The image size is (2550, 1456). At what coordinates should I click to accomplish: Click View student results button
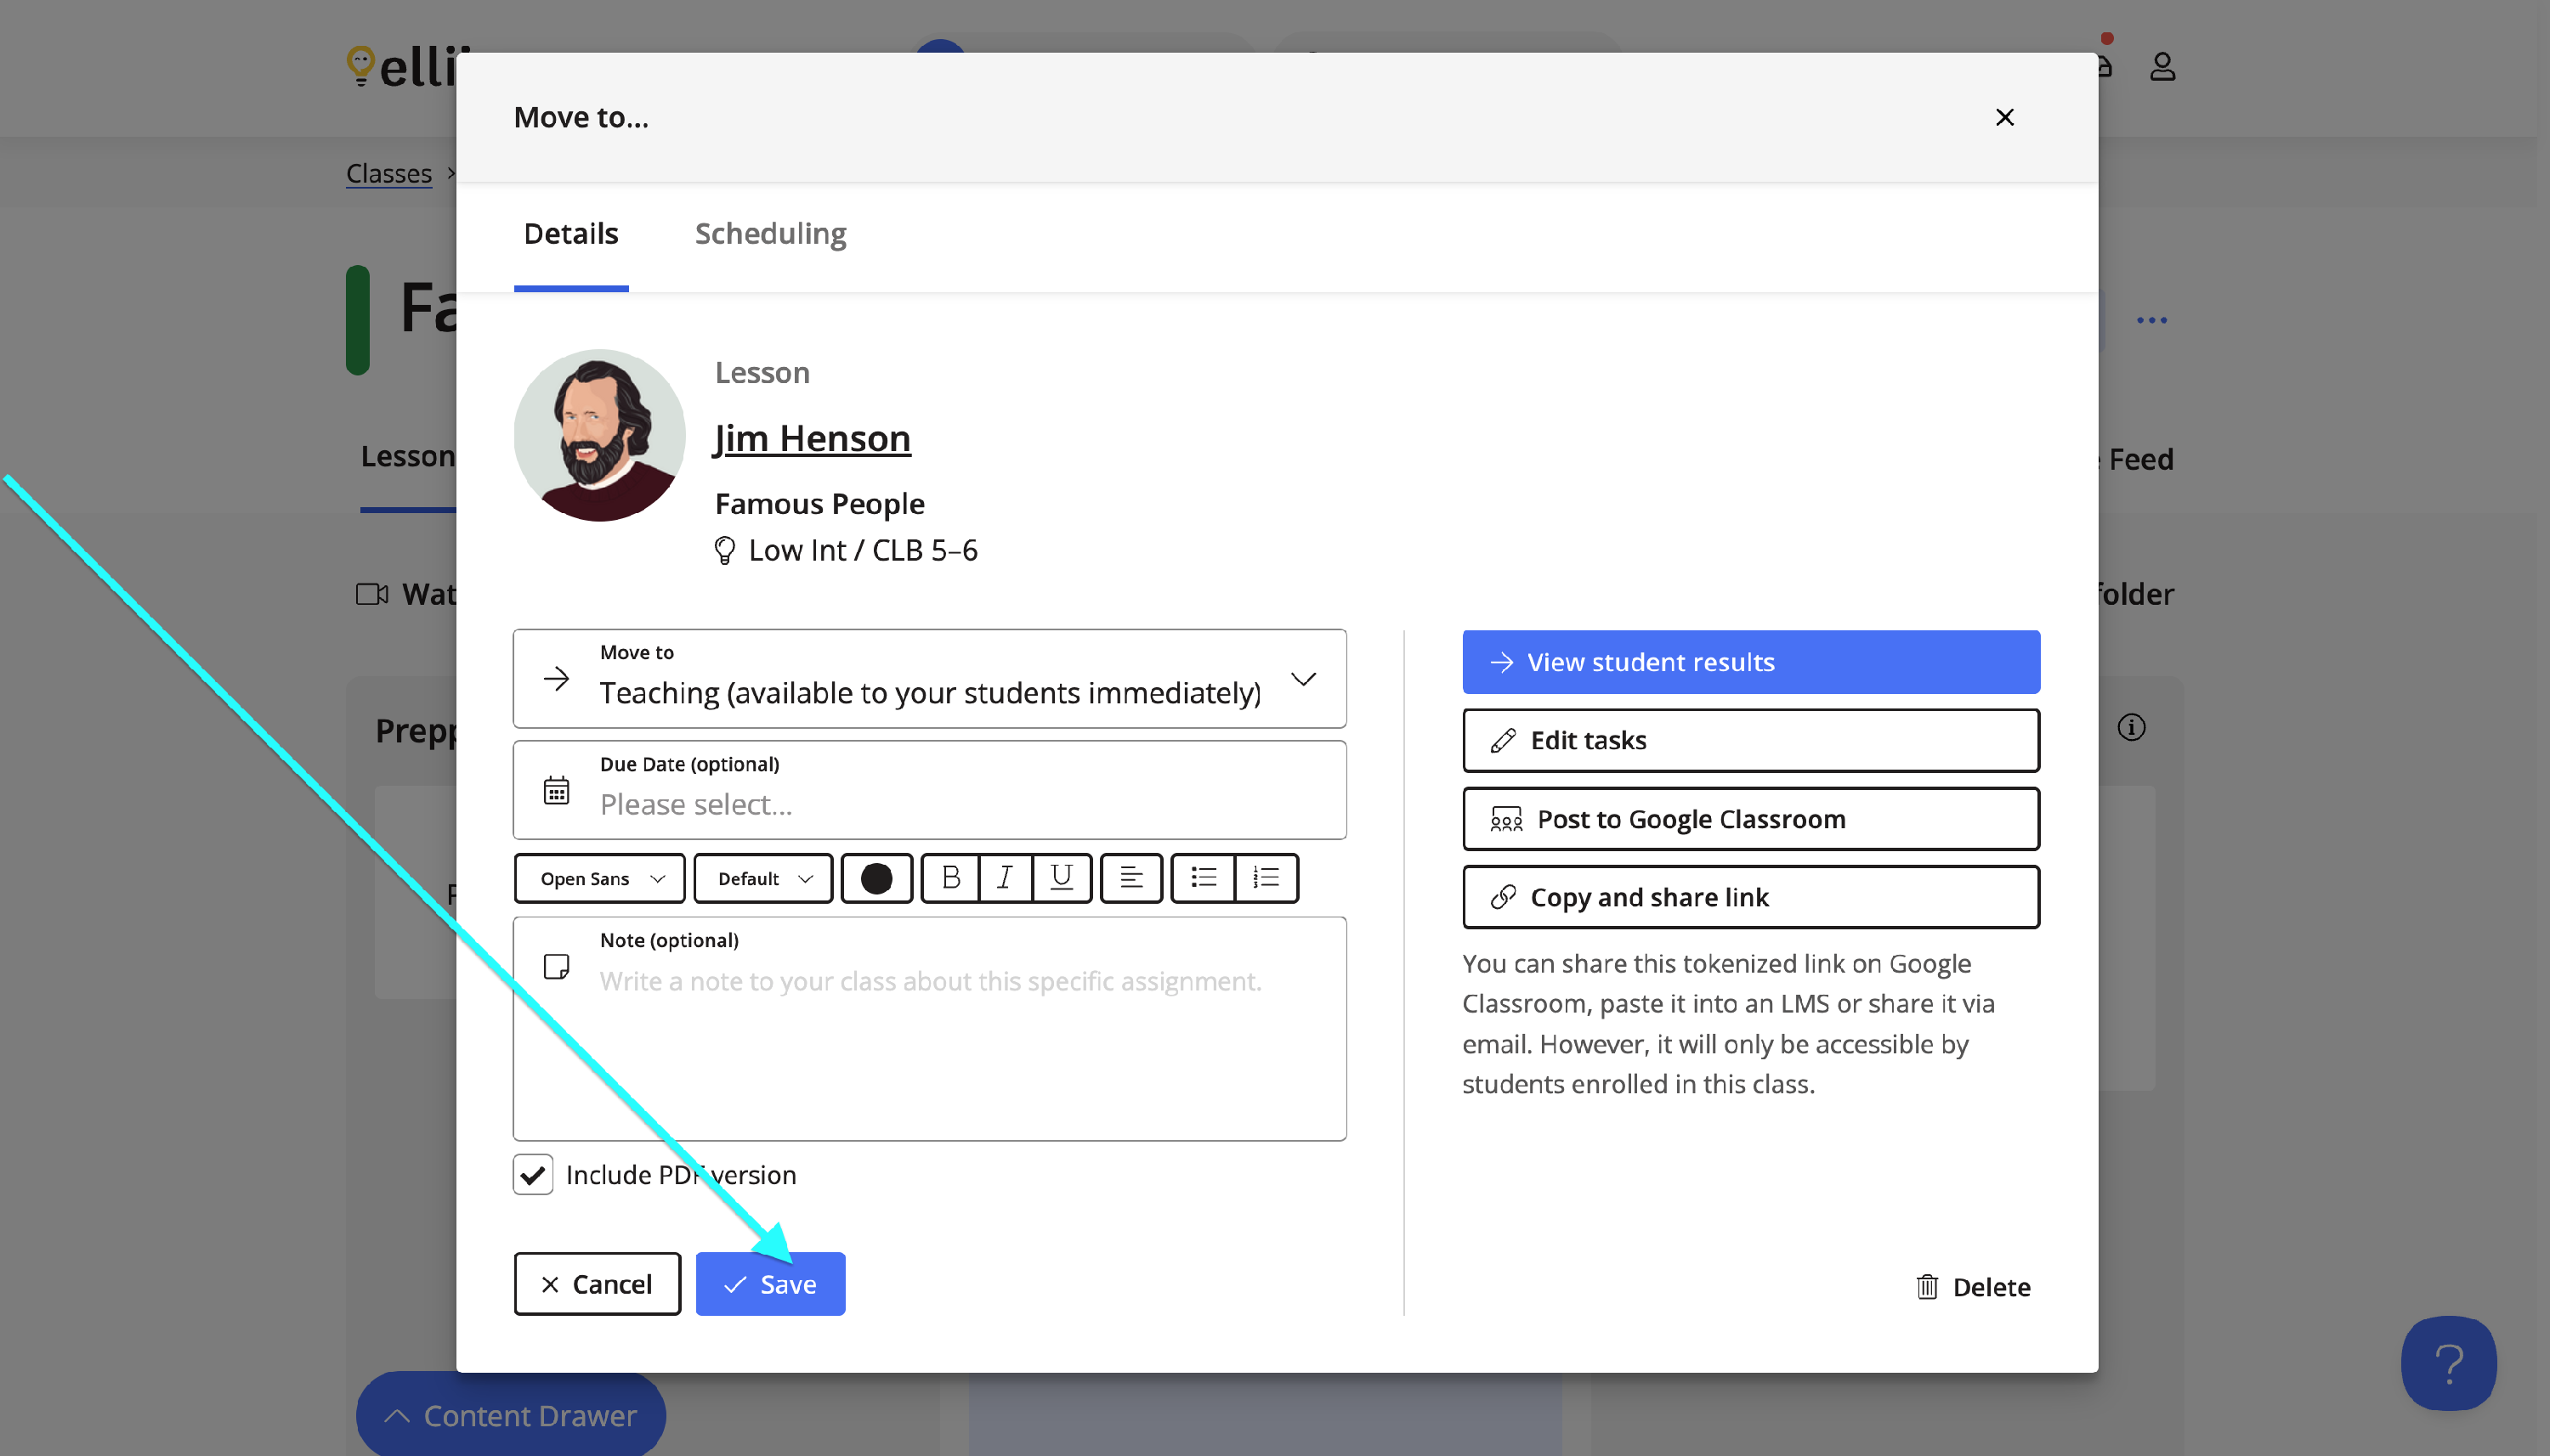pos(1749,662)
